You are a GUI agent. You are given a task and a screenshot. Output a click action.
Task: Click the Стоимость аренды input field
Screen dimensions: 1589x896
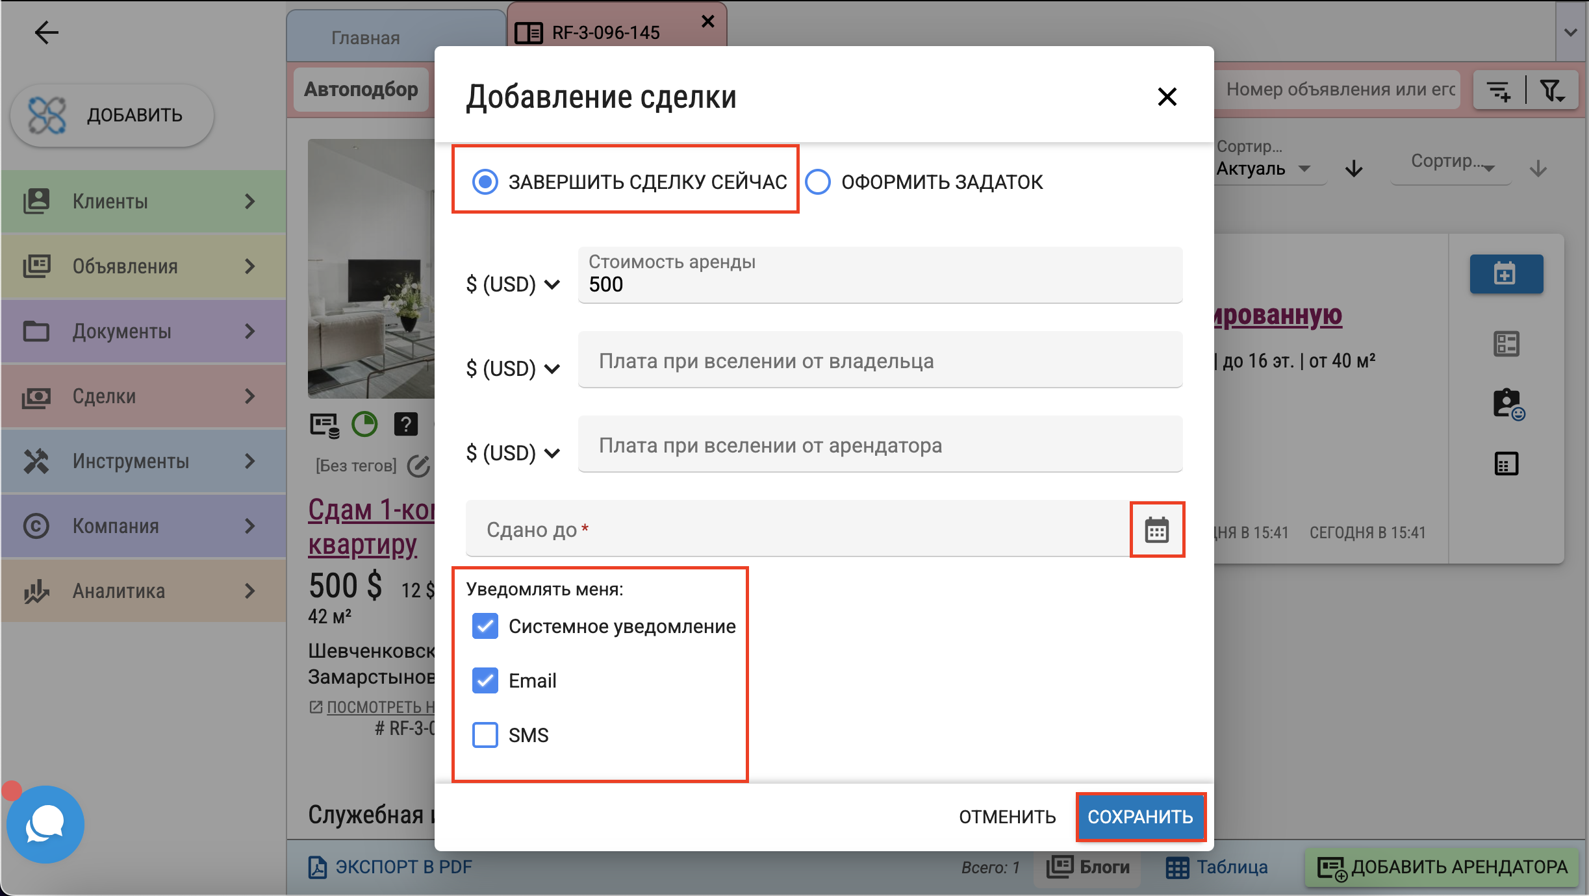point(880,275)
